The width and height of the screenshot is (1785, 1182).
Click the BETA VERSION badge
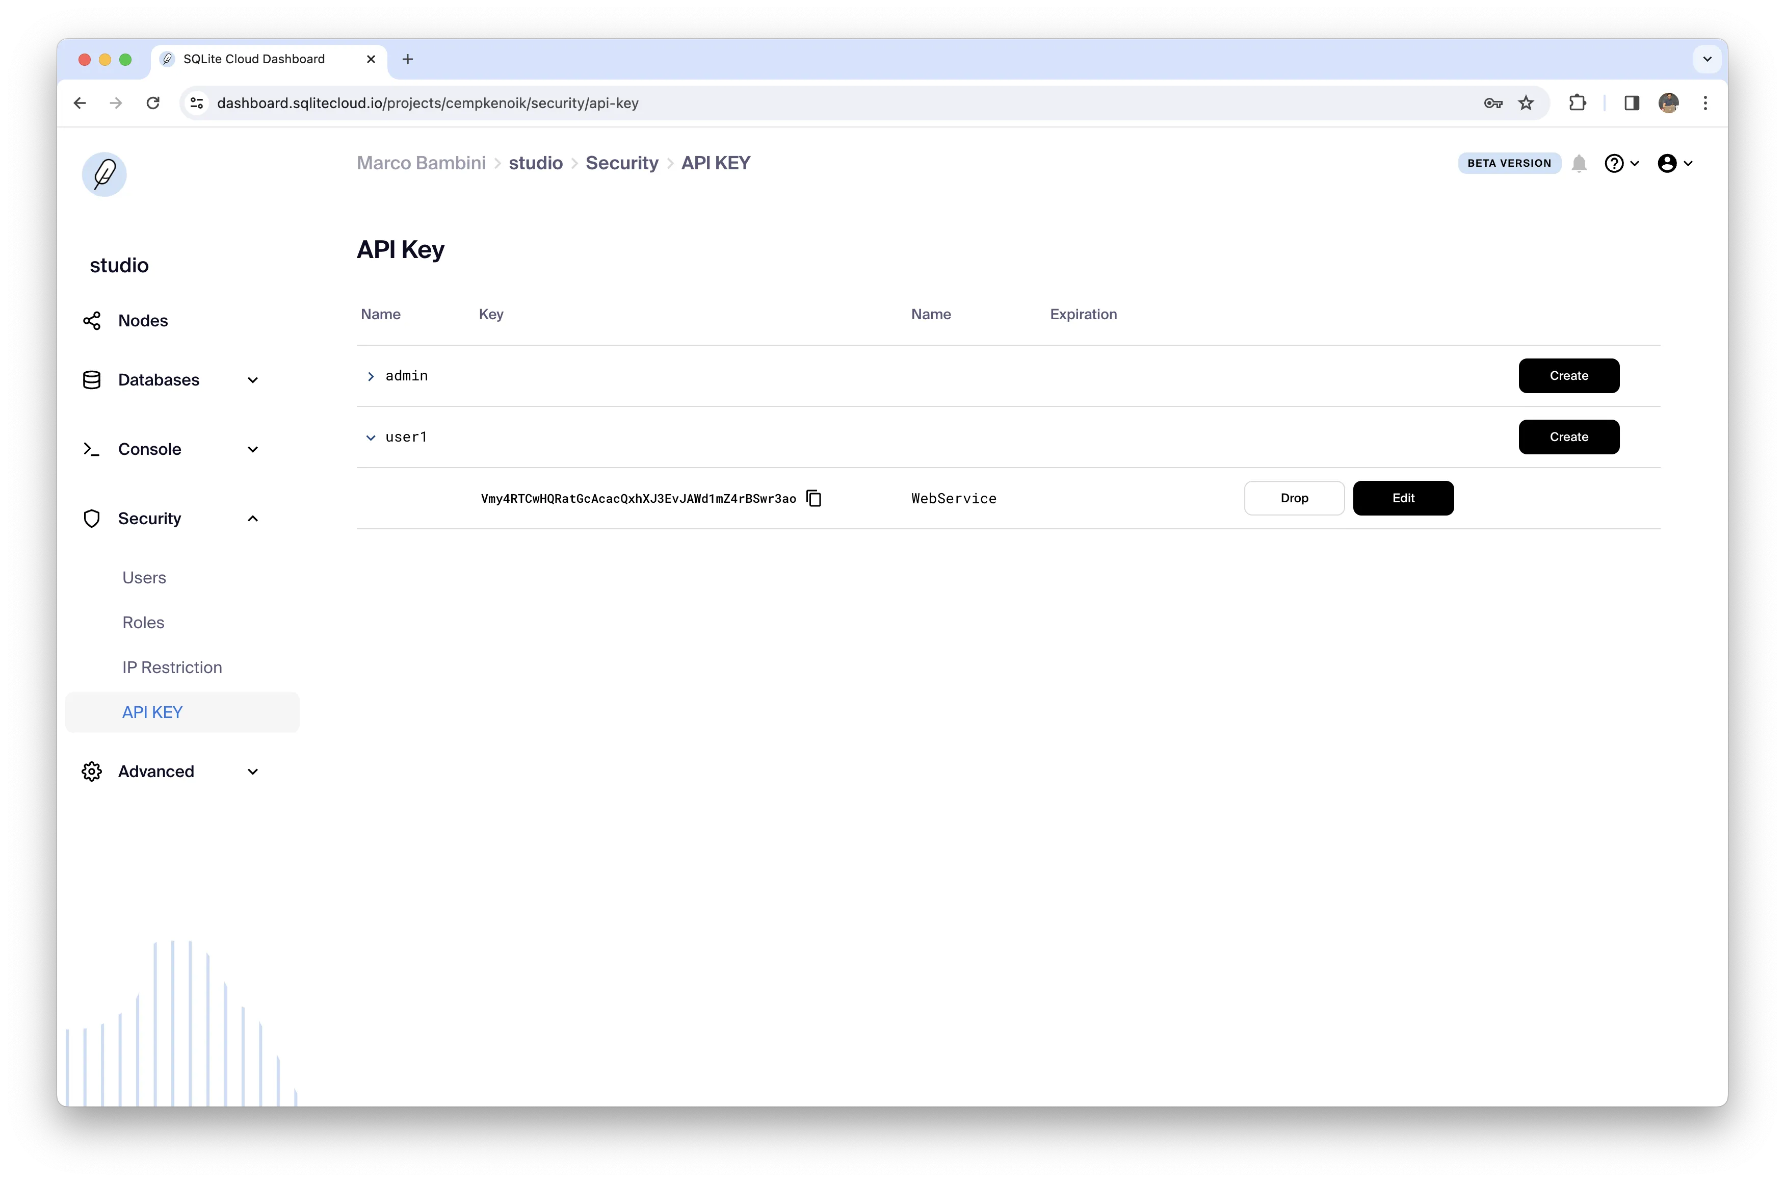[1509, 164]
